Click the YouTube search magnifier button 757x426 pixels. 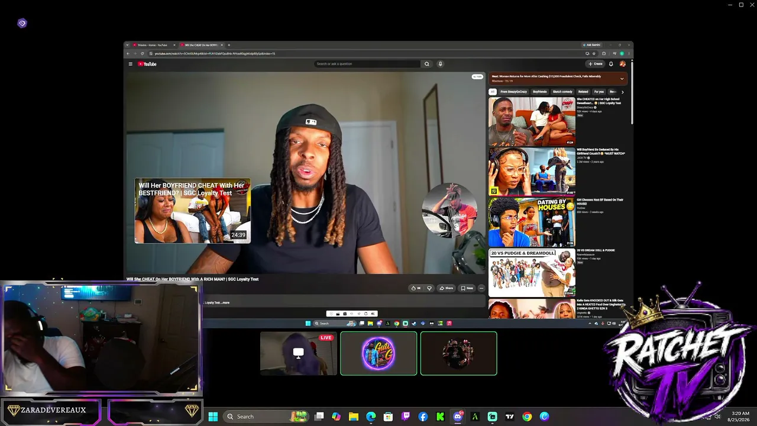pyautogui.click(x=426, y=64)
